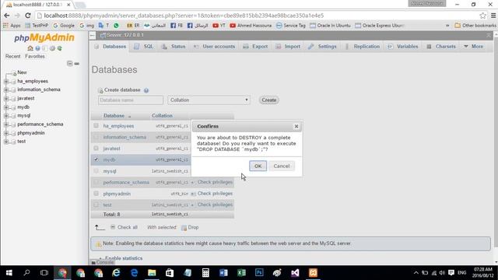Screen dimensions: 498x280
Task: Open Excel from the taskbar
Action: pyautogui.click(x=241, y=273)
